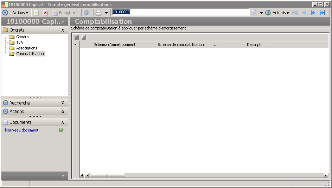This screenshot has width=332, height=188.
Task: Click the Onglets folder icon
Action: (6, 30)
